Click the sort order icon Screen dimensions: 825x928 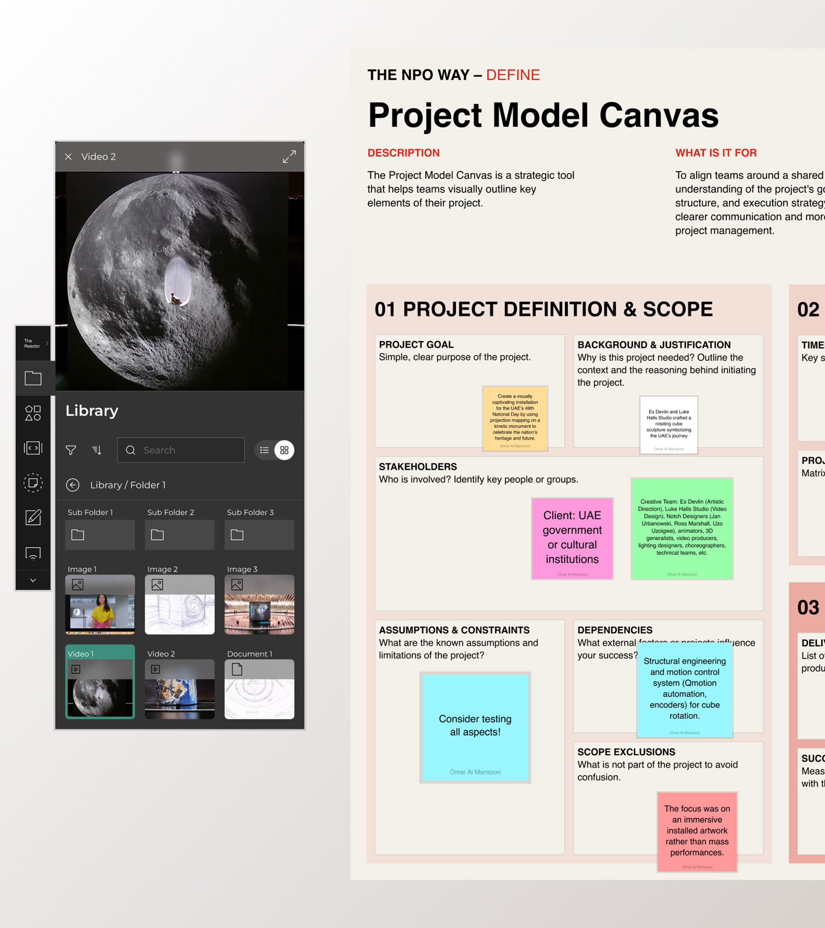click(x=97, y=450)
